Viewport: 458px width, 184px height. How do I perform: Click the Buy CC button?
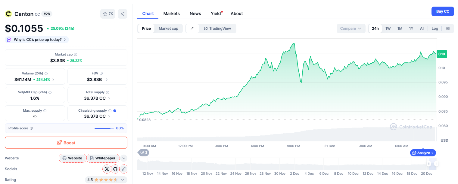pos(443,11)
